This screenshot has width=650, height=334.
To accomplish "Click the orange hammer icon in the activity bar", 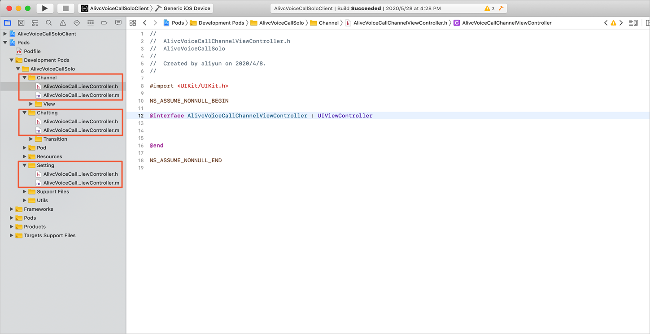I will (501, 9).
